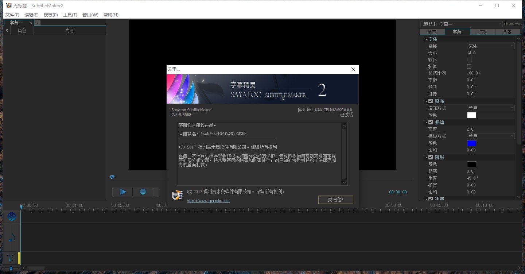Open the 名称 font name dropdown (宋体)
The height and width of the screenshot is (274, 525).
[491, 46]
